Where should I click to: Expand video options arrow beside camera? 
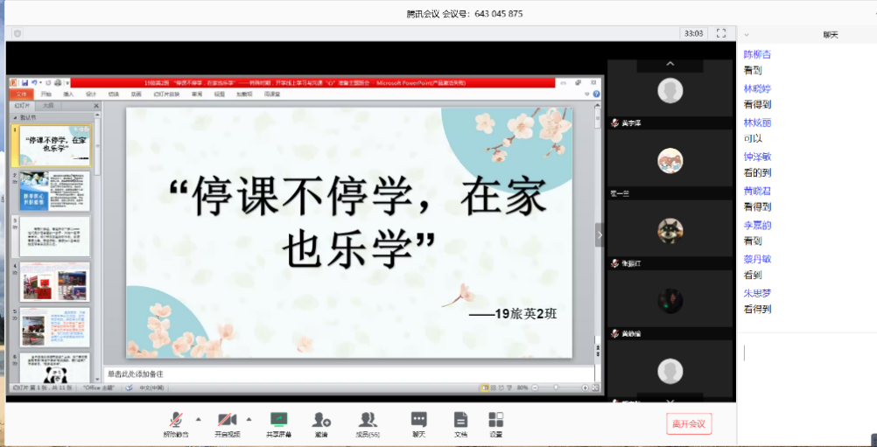(249, 418)
